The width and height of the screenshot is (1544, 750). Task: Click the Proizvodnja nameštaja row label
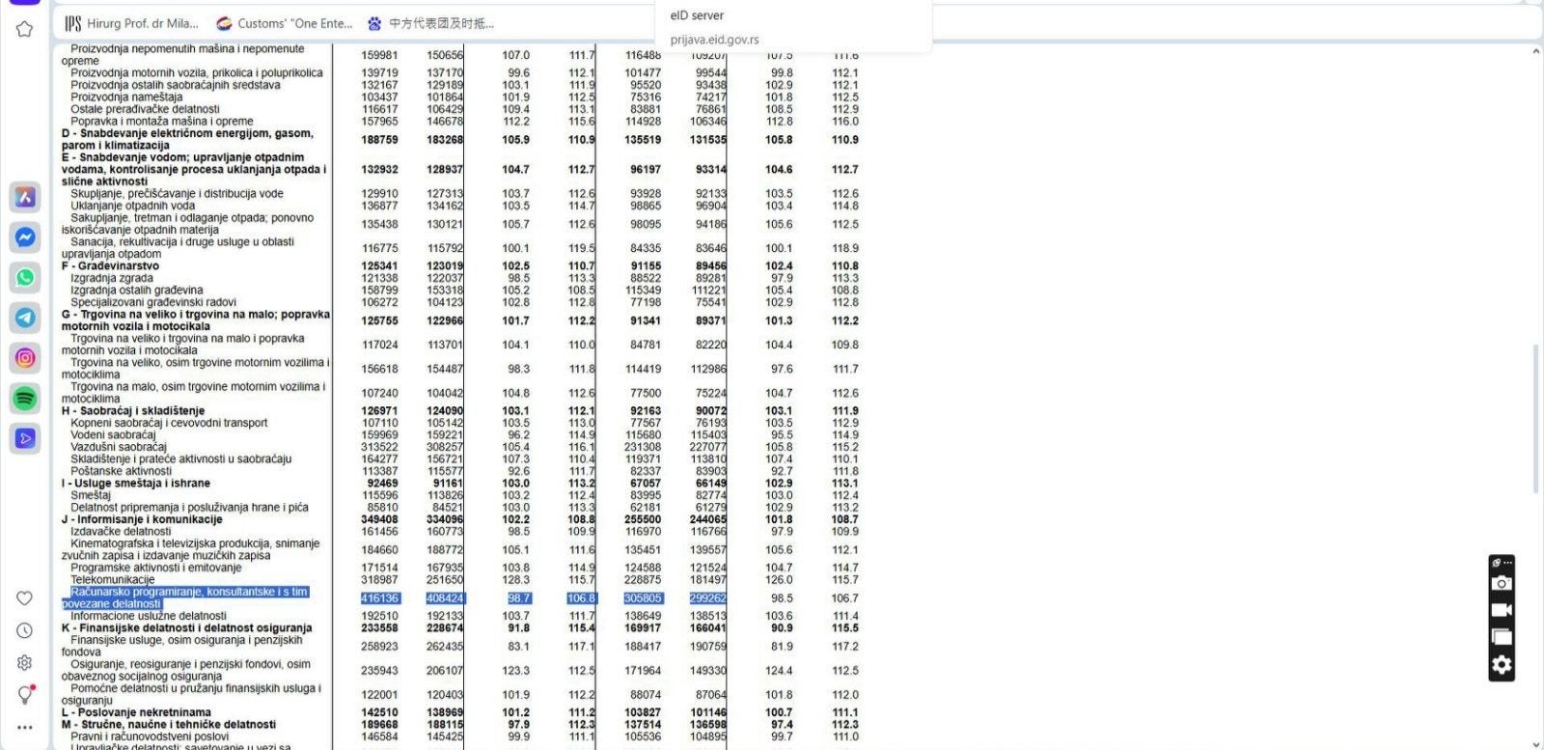tap(126, 97)
